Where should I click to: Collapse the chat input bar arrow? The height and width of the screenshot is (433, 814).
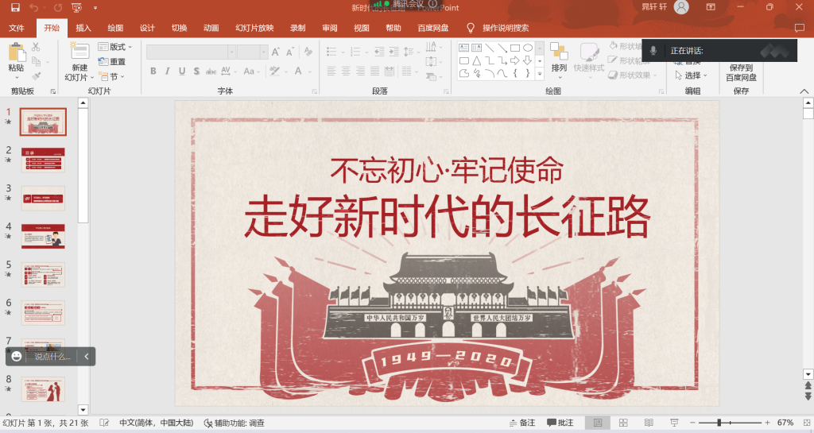click(x=86, y=356)
